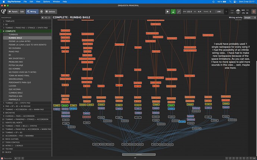This screenshot has height=160, width=257.
Task: Open the Setlists view
Action: (51, 12)
